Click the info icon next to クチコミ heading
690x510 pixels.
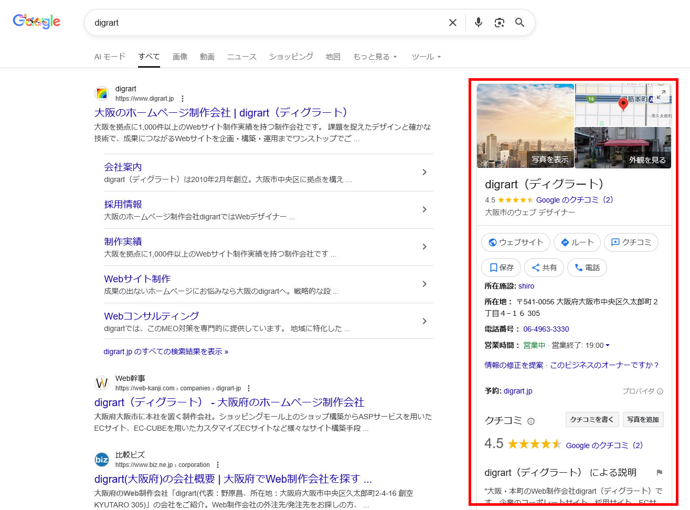click(x=531, y=421)
